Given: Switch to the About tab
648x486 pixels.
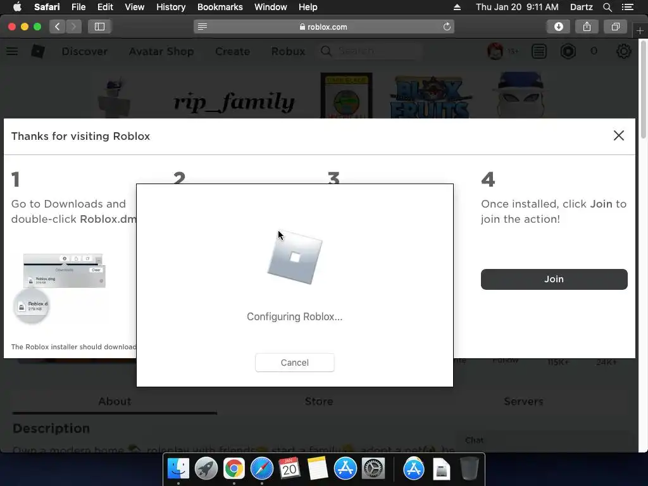Looking at the screenshot, I should click(x=115, y=401).
